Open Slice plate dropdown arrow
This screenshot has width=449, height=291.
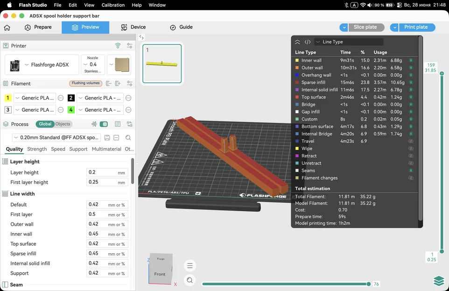[344, 27]
